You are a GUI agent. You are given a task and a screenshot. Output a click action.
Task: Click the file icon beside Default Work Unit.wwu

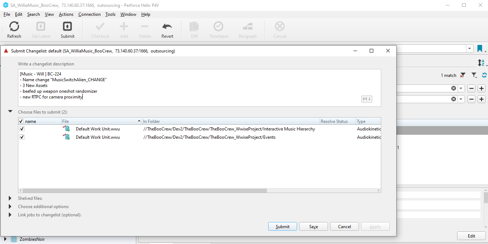point(66,129)
